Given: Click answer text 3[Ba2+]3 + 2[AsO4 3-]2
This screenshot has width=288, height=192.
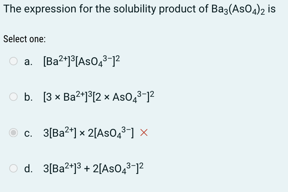Looking at the screenshot, I should click(93, 168).
